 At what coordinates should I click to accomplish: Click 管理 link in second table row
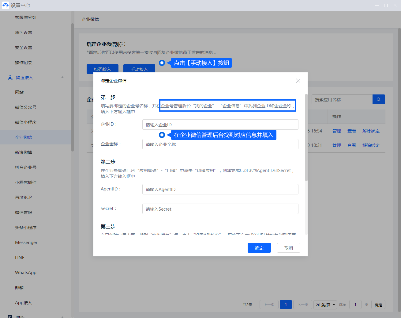point(336,145)
